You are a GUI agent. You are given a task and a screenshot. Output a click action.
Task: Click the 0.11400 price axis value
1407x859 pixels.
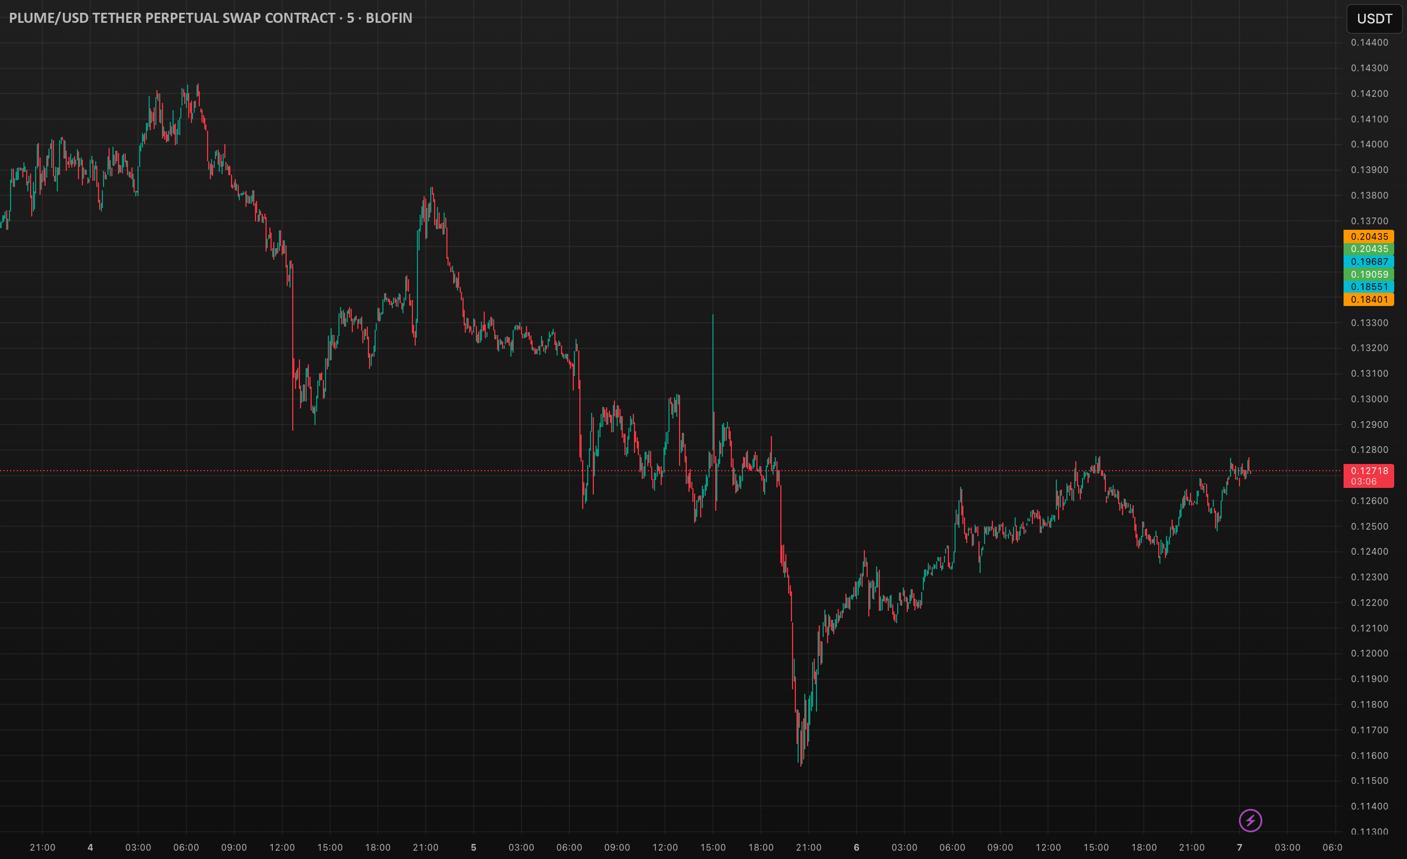click(x=1369, y=806)
